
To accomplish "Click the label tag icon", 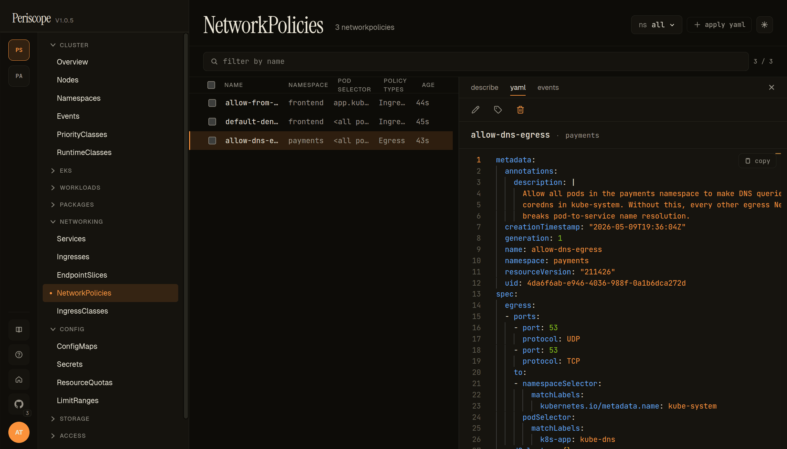I will [x=498, y=110].
